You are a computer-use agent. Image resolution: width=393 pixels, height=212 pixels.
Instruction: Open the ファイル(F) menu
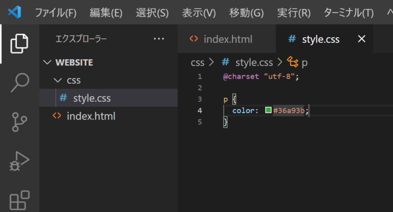[x=56, y=12]
